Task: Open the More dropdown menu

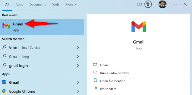Action: [x=71, y=4]
